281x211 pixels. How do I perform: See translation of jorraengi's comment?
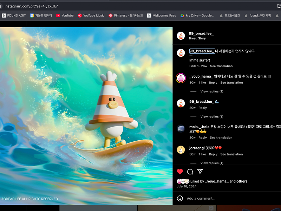[x=231, y=154]
